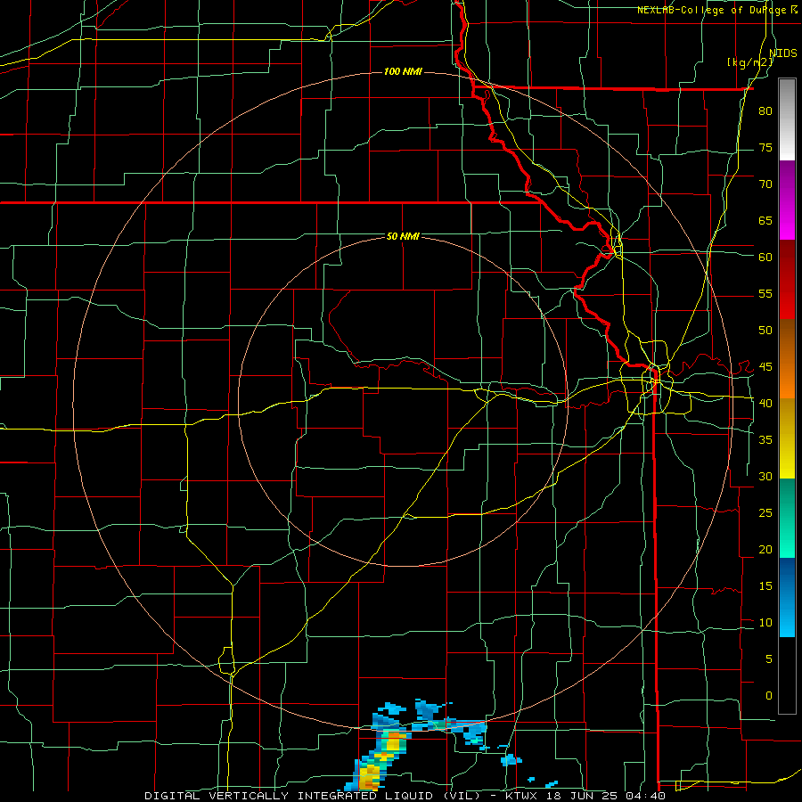This screenshot has width=802, height=802.
Task: Click the NIDS label above the legend
Action: click(783, 53)
